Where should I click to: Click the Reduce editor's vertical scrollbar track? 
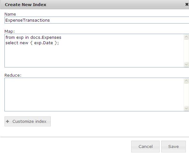(186, 94)
